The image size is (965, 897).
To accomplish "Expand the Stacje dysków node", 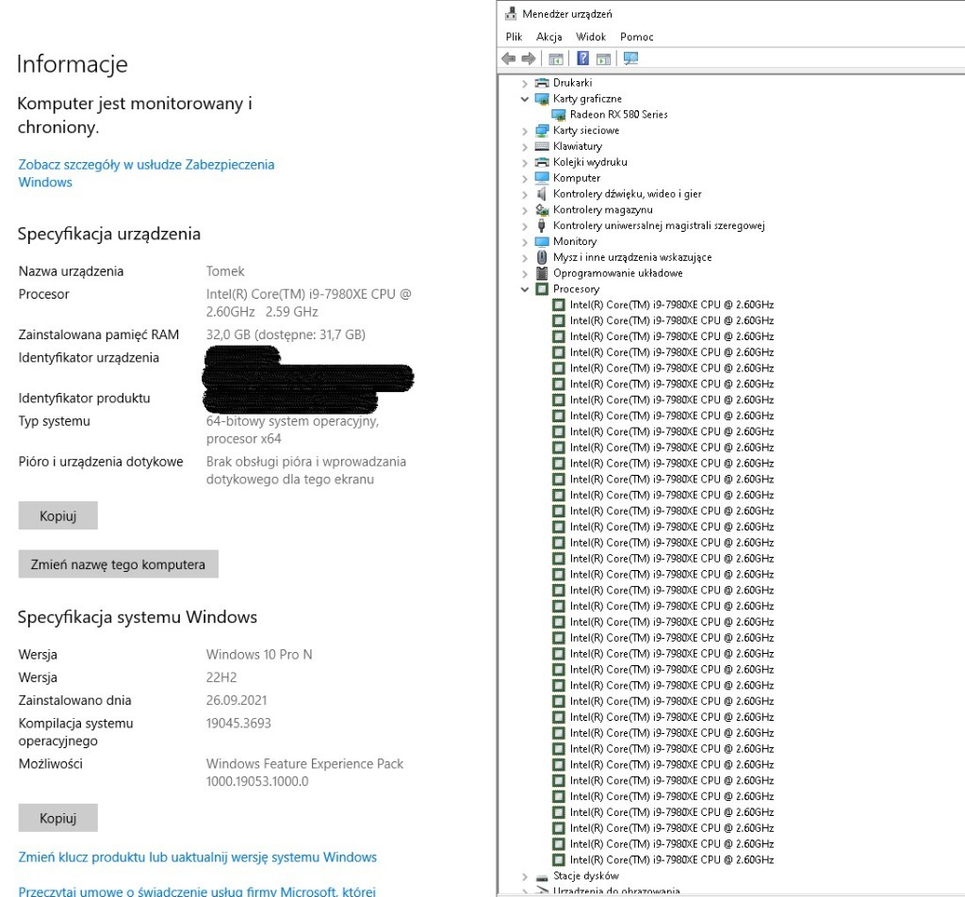I will pos(524,876).
